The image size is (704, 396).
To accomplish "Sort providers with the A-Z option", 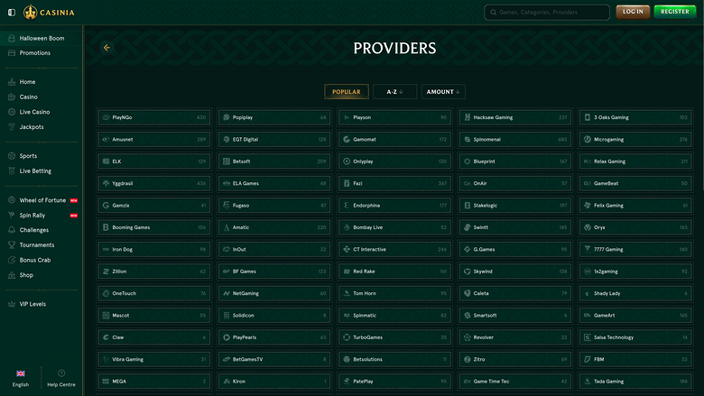I will tap(394, 92).
